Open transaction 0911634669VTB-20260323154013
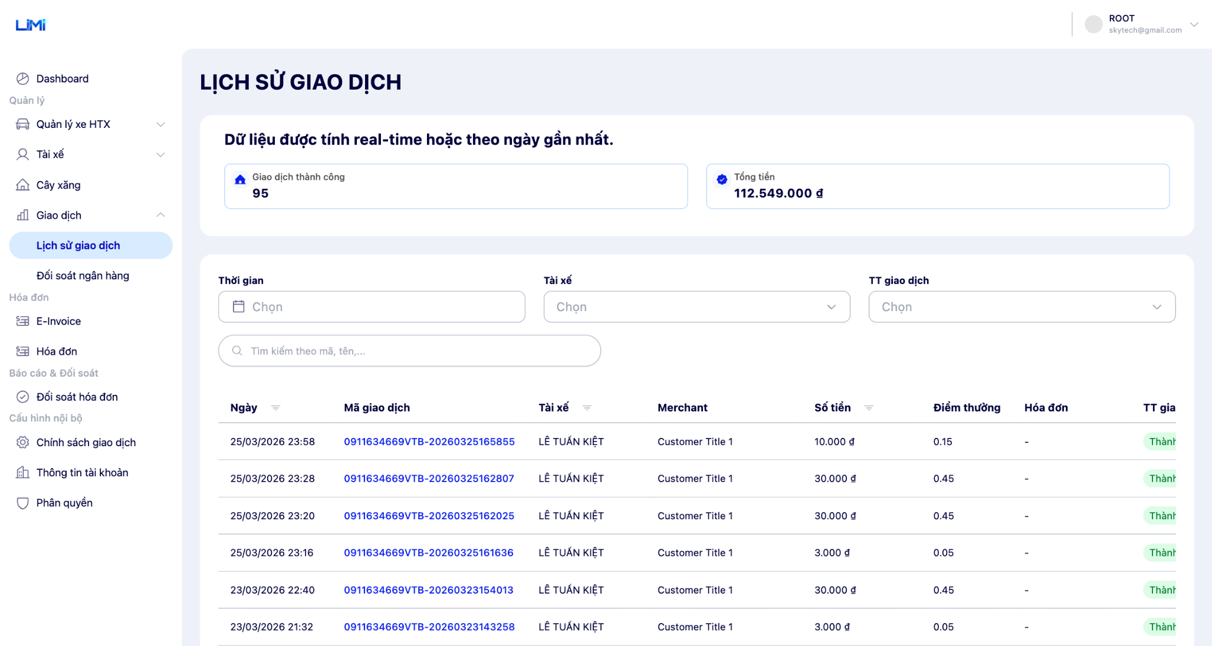This screenshot has width=1212, height=646. pyautogui.click(x=429, y=590)
